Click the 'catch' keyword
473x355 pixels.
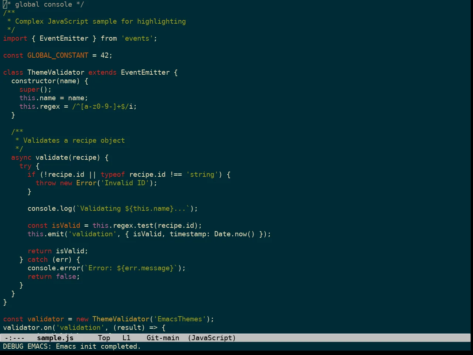pyautogui.click(x=38, y=260)
